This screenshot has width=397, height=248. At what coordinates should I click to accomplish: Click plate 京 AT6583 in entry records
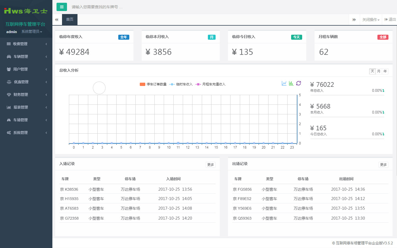point(69,208)
